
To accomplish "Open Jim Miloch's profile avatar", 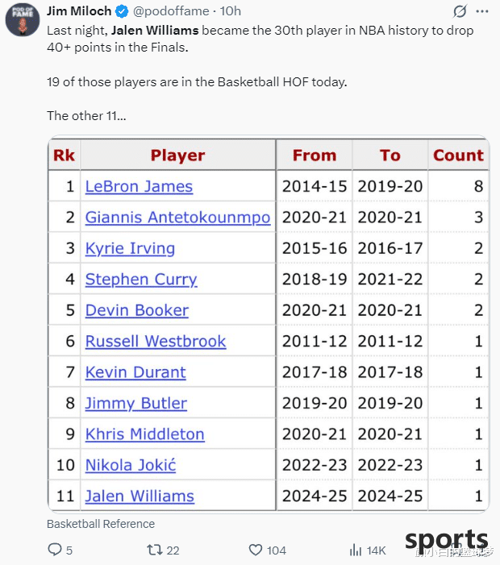I will tap(23, 19).
